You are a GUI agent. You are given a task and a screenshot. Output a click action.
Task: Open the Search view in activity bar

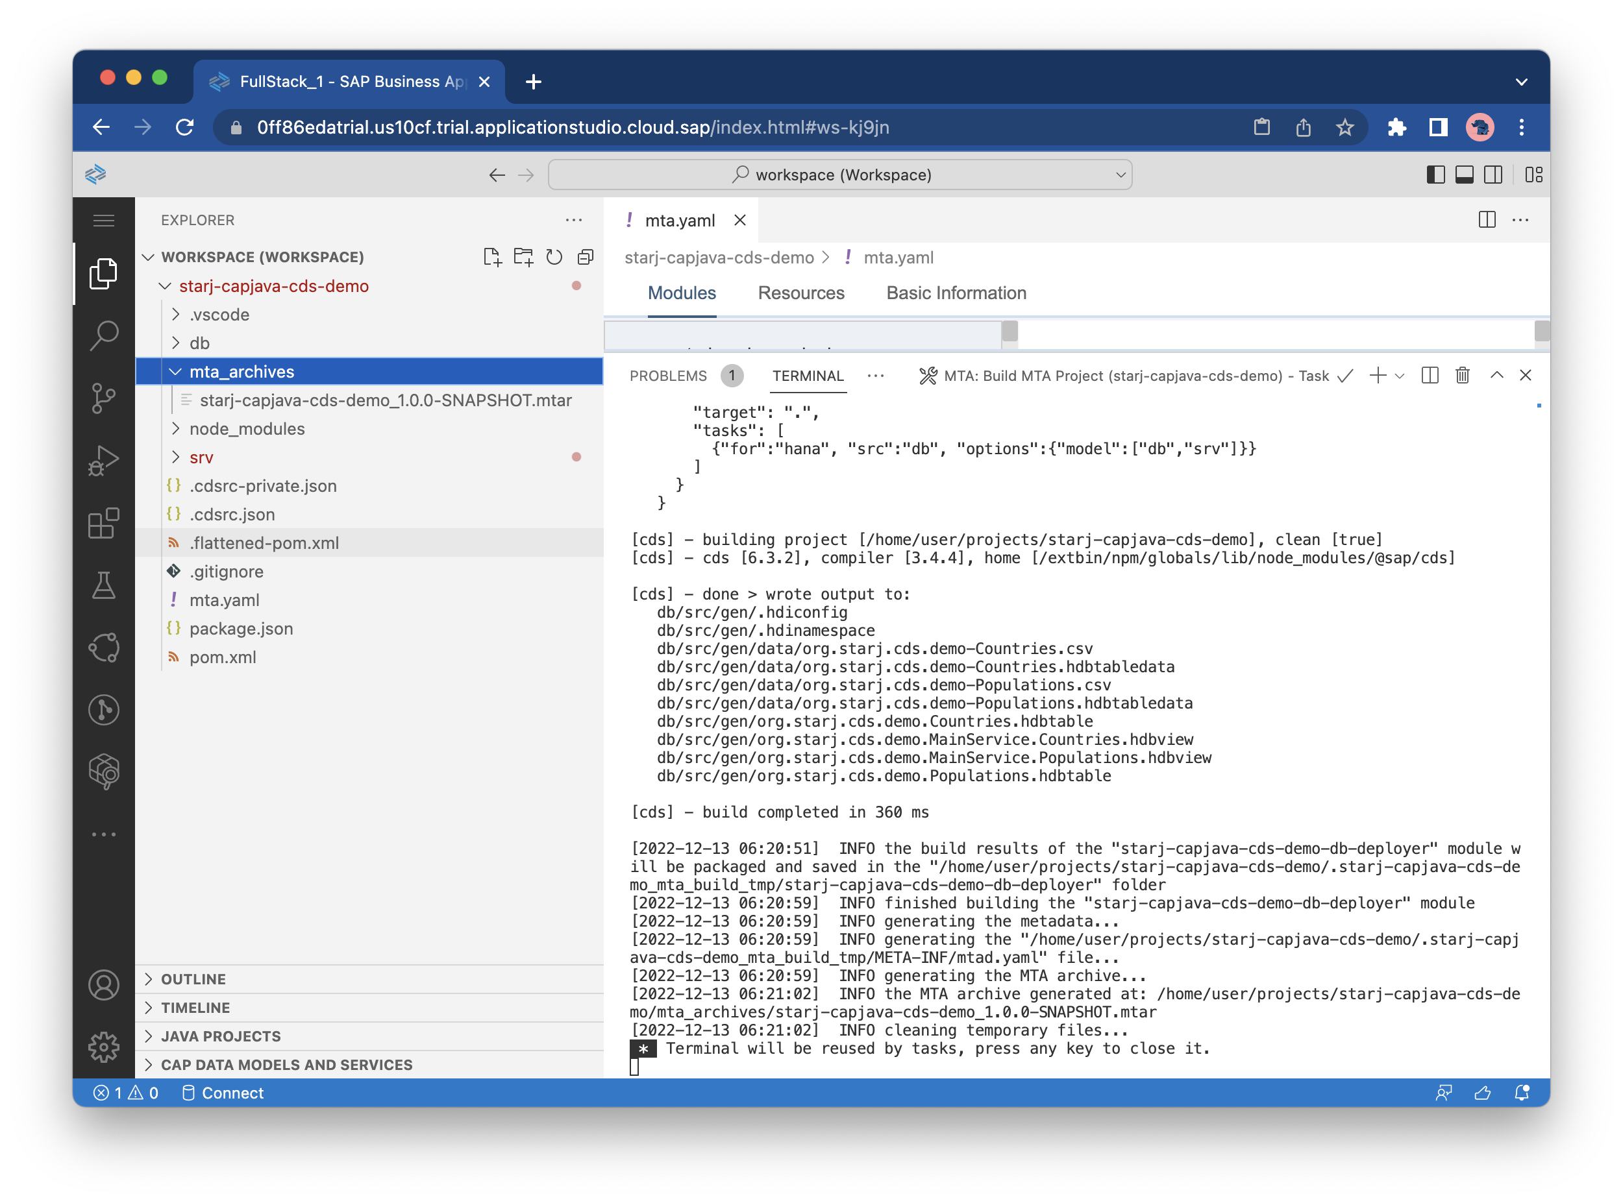(x=103, y=335)
